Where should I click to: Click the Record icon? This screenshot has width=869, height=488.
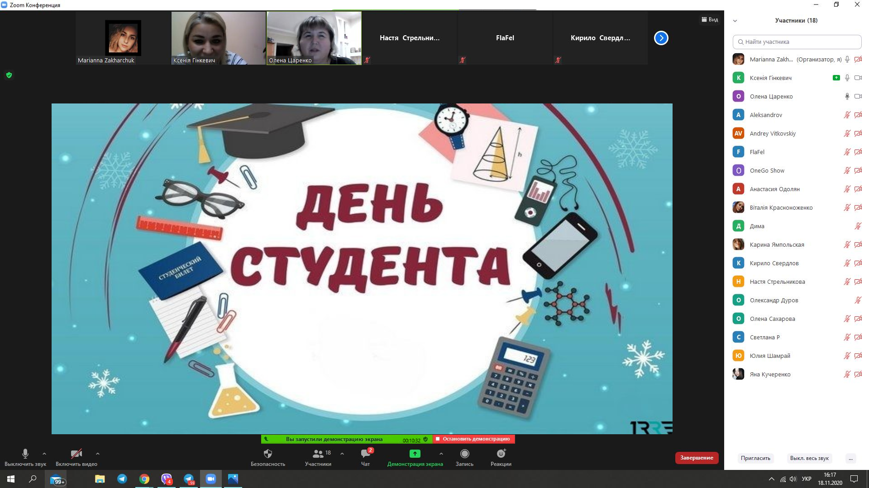pyautogui.click(x=464, y=454)
